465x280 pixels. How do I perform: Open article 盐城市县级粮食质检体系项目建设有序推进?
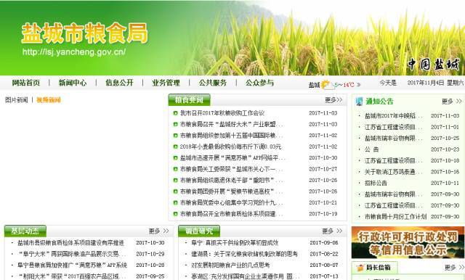[x=70, y=243]
